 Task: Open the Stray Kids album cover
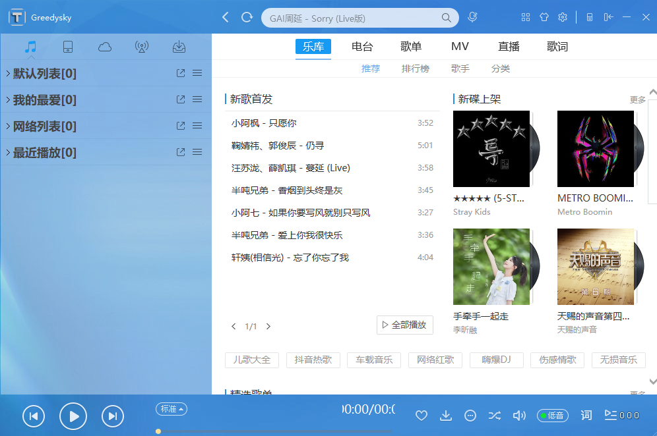[491, 149]
